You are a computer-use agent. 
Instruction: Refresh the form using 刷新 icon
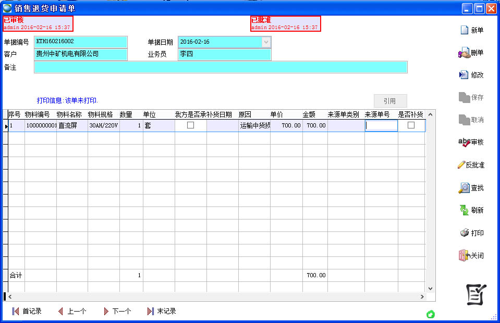click(x=464, y=210)
